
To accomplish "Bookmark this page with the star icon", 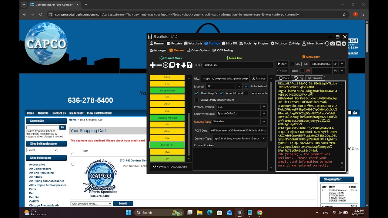I will click(344, 14).
